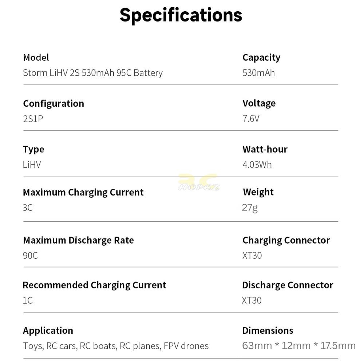Click the Application list of uses text
The height and width of the screenshot is (364, 364).
[116, 346]
